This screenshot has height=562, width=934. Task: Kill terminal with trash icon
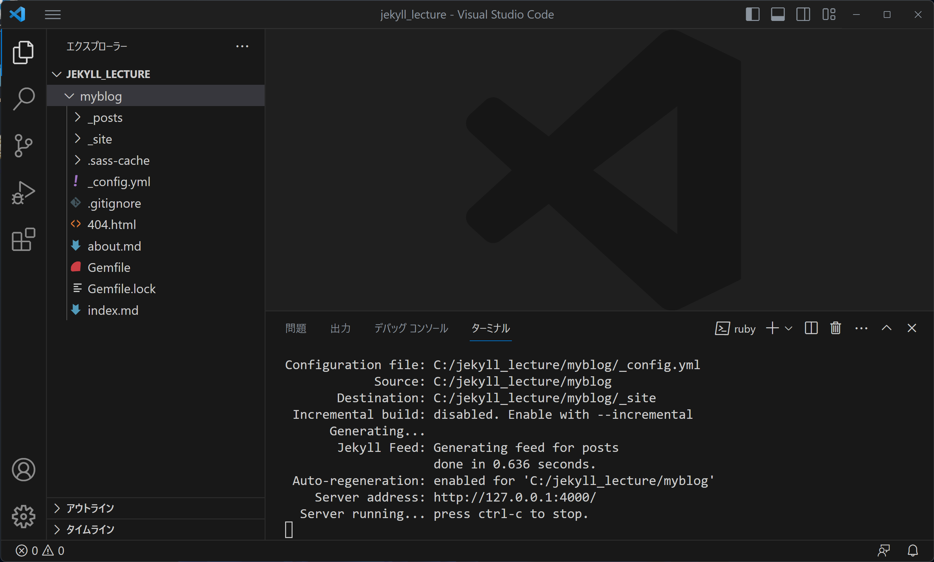click(836, 328)
